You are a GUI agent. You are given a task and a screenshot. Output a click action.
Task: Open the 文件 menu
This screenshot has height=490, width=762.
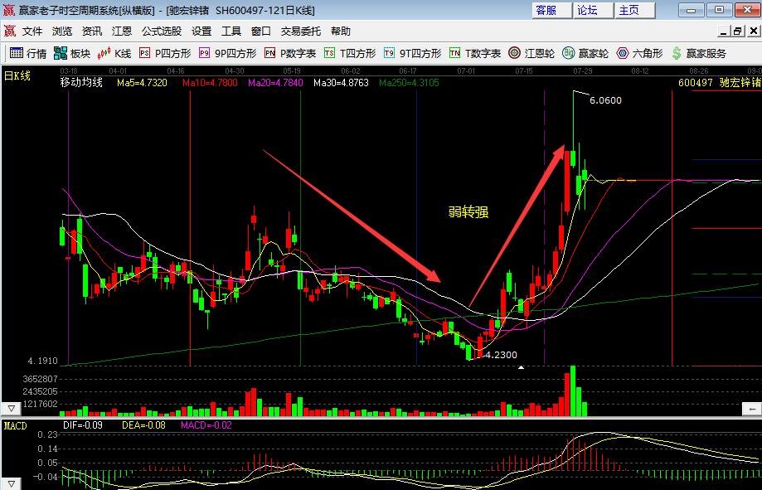coord(32,32)
